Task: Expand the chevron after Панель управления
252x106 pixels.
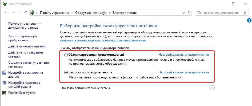Action: [72, 13]
